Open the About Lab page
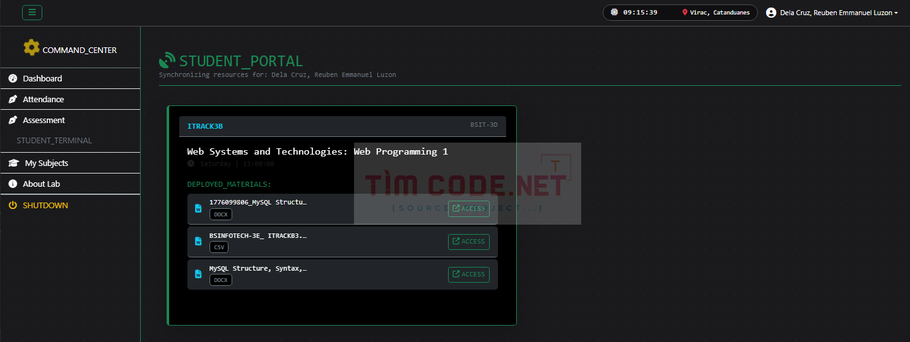The image size is (910, 342). pyautogui.click(x=70, y=184)
